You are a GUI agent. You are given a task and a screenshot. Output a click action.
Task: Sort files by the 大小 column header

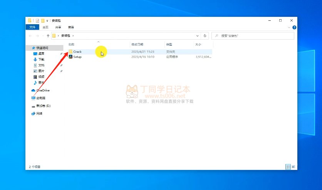point(198,45)
